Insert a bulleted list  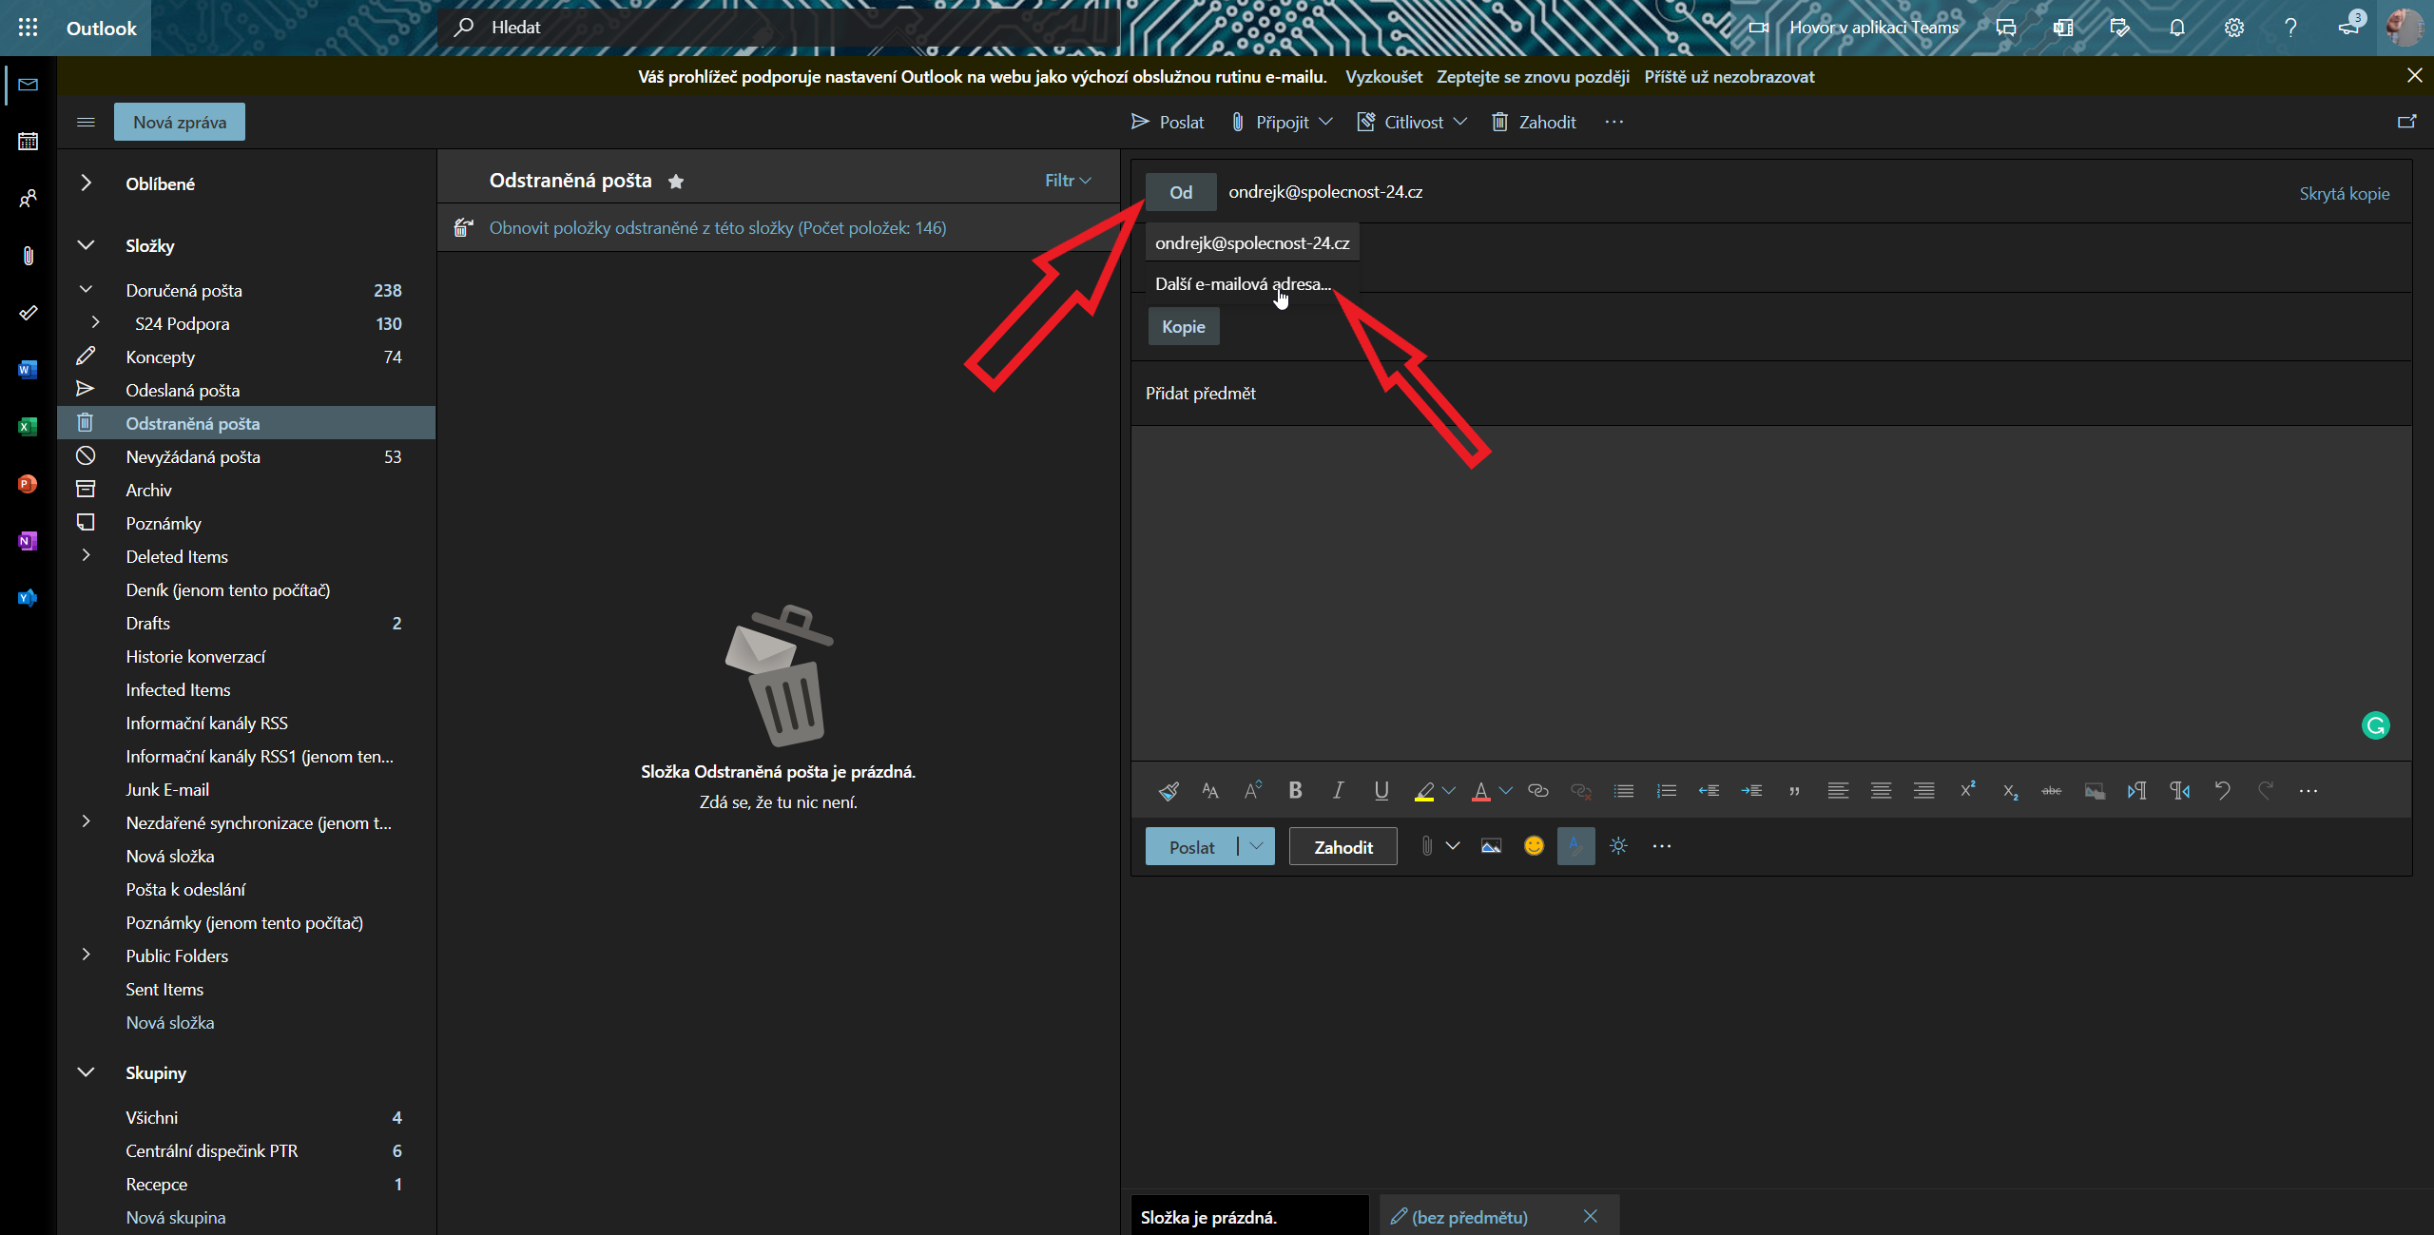click(x=1624, y=790)
